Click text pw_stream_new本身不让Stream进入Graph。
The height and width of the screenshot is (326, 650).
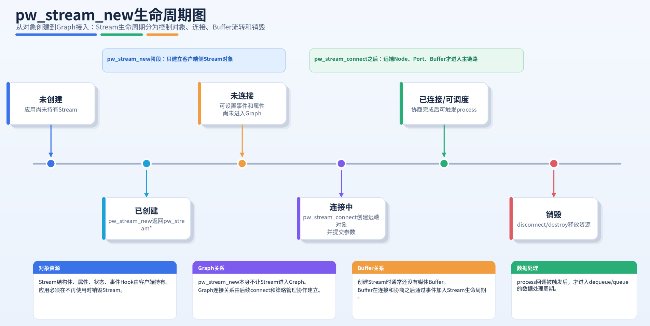click(x=253, y=282)
